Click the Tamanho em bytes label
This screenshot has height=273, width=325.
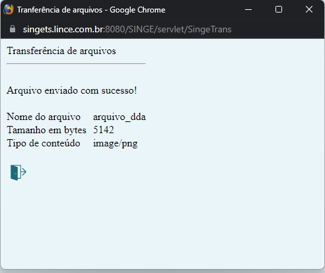46,130
